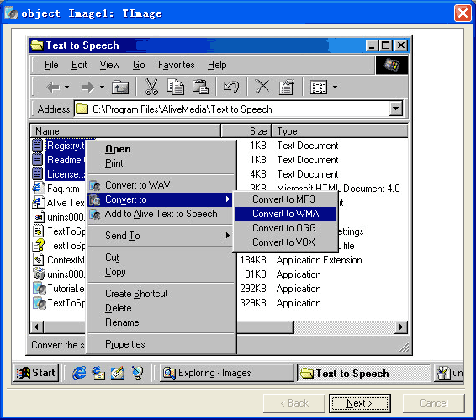Click the Views toolbar icon
Viewport: 476px width, 420px height.
click(x=319, y=88)
